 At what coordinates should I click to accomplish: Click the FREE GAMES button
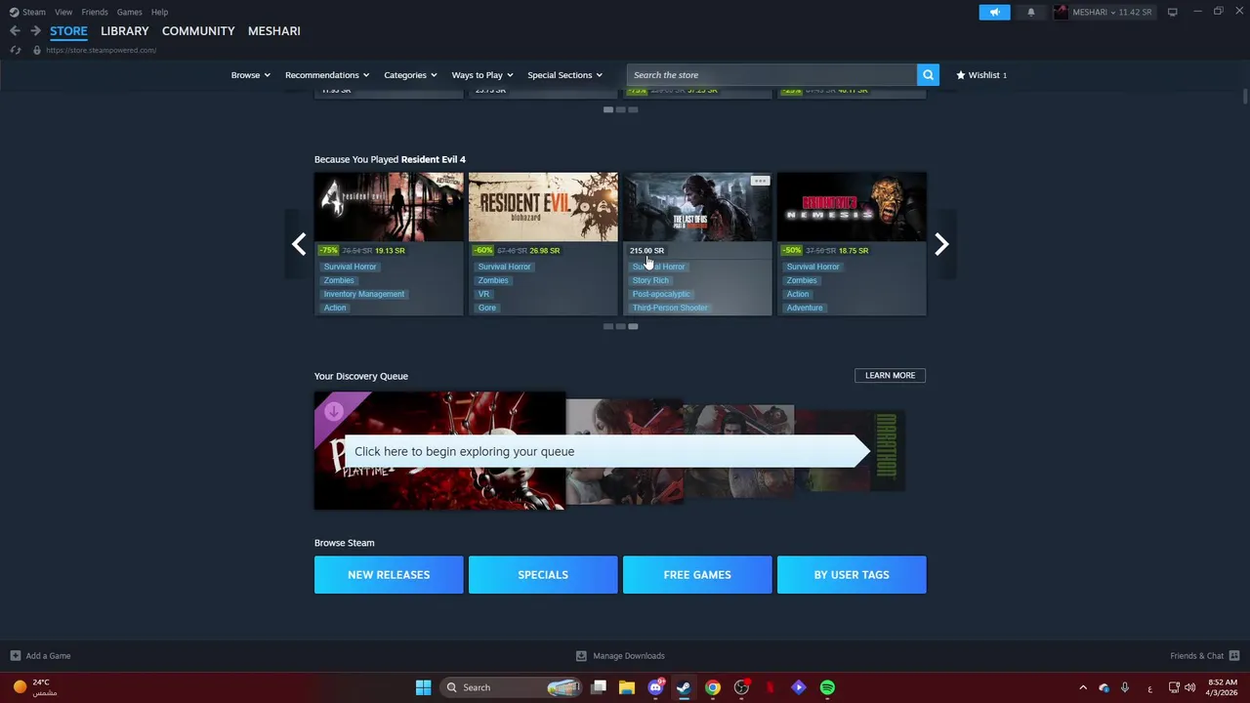[x=697, y=575]
